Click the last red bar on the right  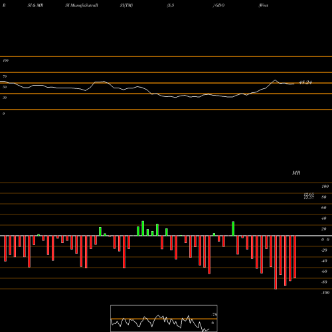[x=295, y=257]
